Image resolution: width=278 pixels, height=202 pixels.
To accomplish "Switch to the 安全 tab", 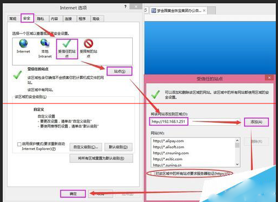I will coord(27,18).
